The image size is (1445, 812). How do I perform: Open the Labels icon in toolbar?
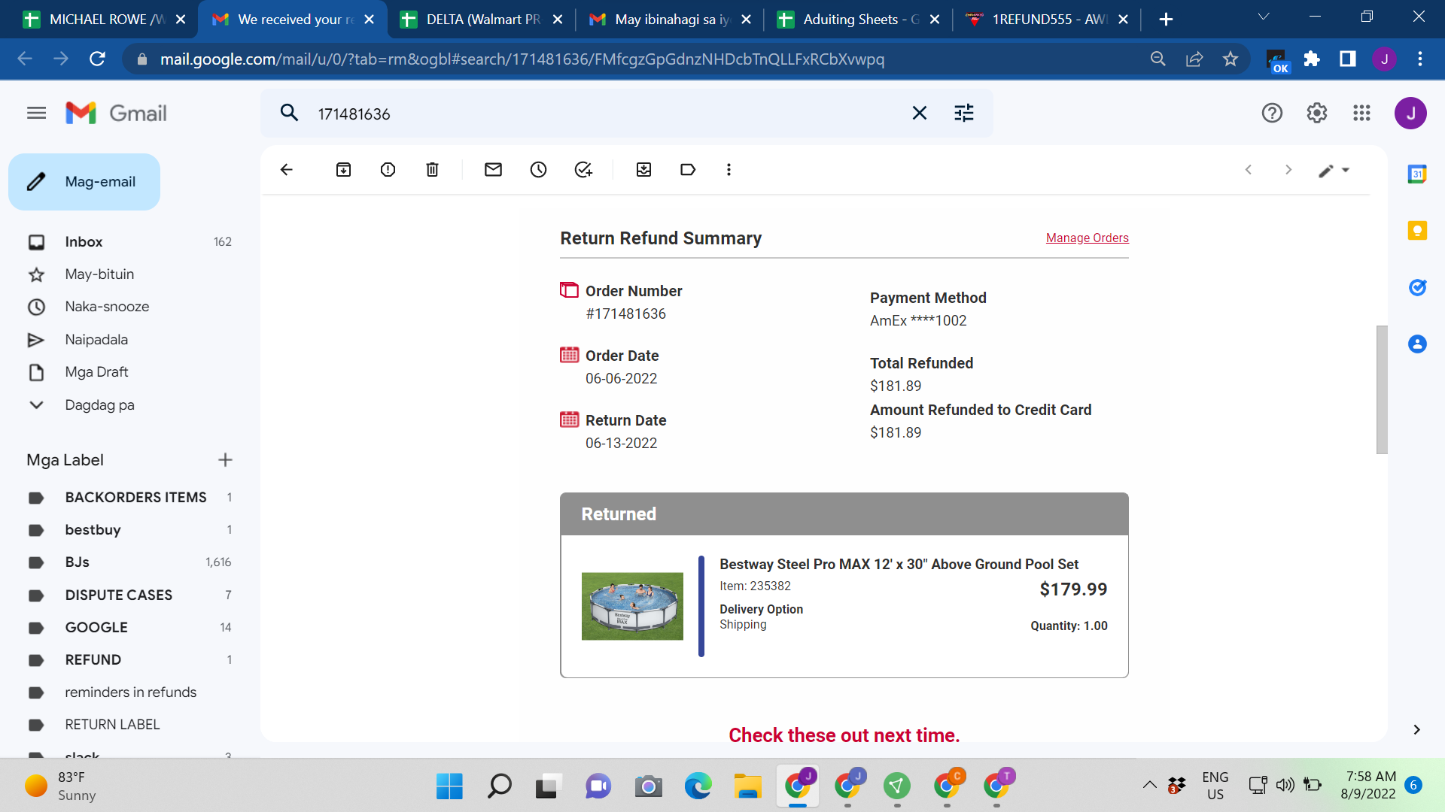(x=688, y=170)
